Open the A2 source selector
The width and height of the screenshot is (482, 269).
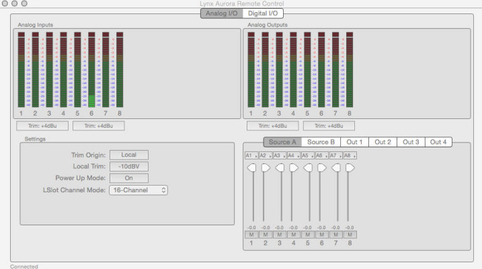click(x=266, y=155)
